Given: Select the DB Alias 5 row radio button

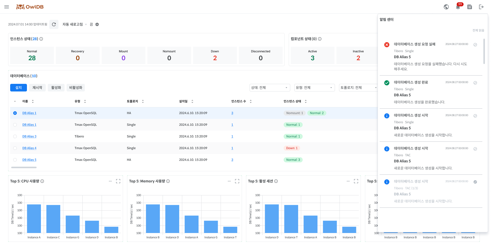Looking at the screenshot, I should pos(15,160).
